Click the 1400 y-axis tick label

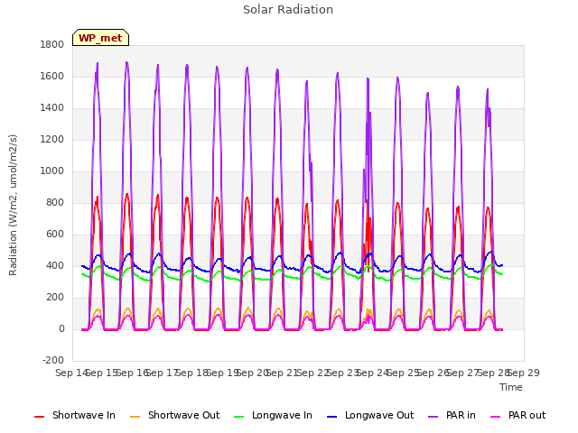52,108
